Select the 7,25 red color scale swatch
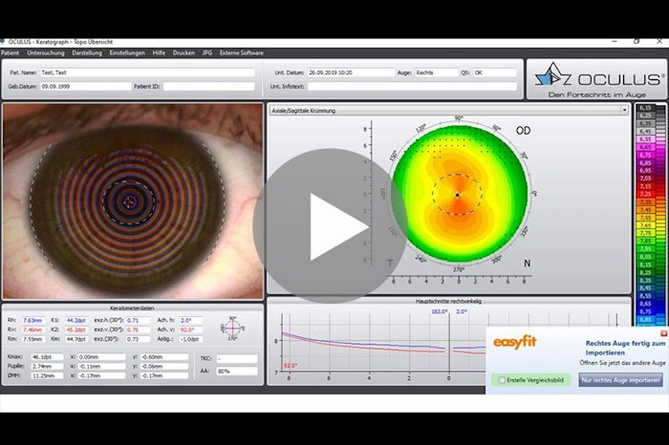The width and height of the screenshot is (669, 445). 645,193
